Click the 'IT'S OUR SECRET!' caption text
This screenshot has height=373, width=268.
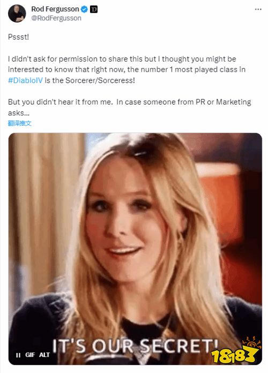135,346
